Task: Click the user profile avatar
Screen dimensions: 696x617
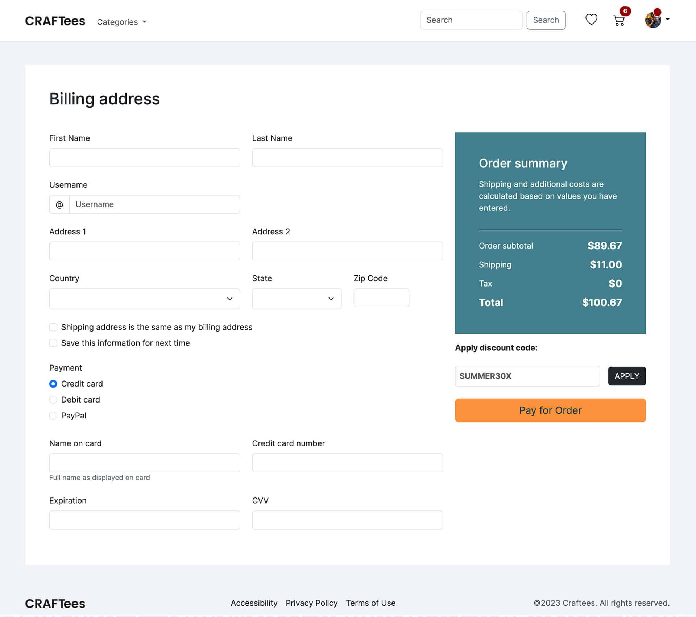Action: pyautogui.click(x=653, y=20)
